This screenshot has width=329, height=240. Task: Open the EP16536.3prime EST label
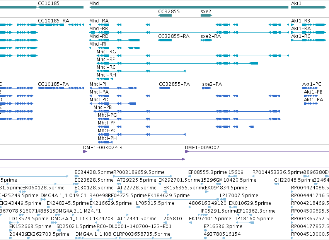[223, 226]
